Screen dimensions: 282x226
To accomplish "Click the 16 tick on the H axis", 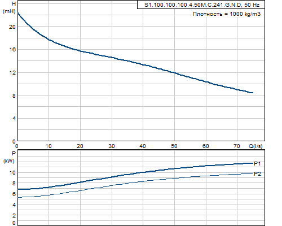I will tap(12, 50).
